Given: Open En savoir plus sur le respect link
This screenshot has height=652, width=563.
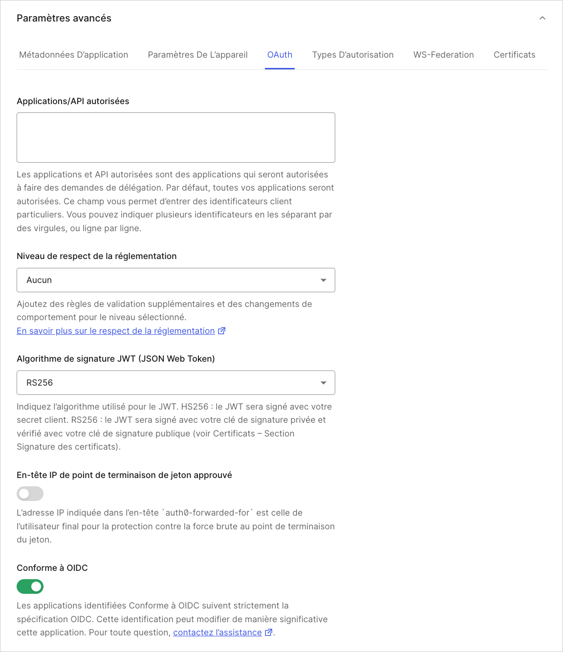Looking at the screenshot, I should [x=115, y=331].
